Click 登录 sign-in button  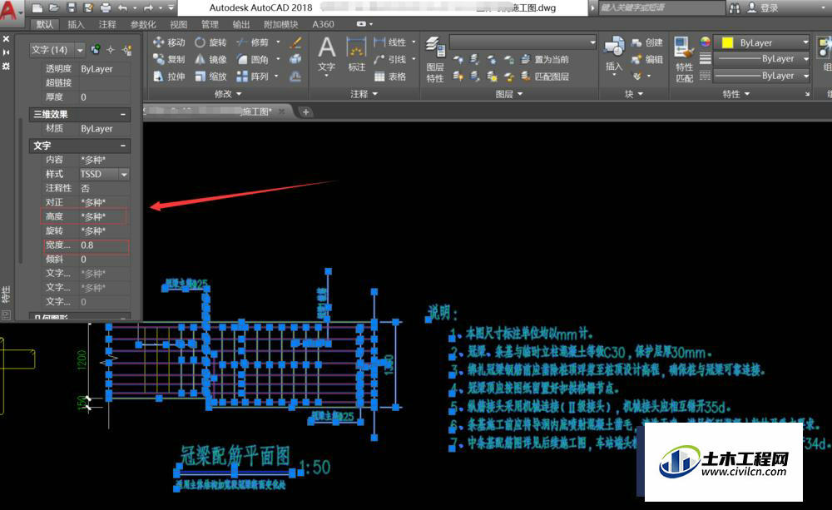click(x=762, y=8)
